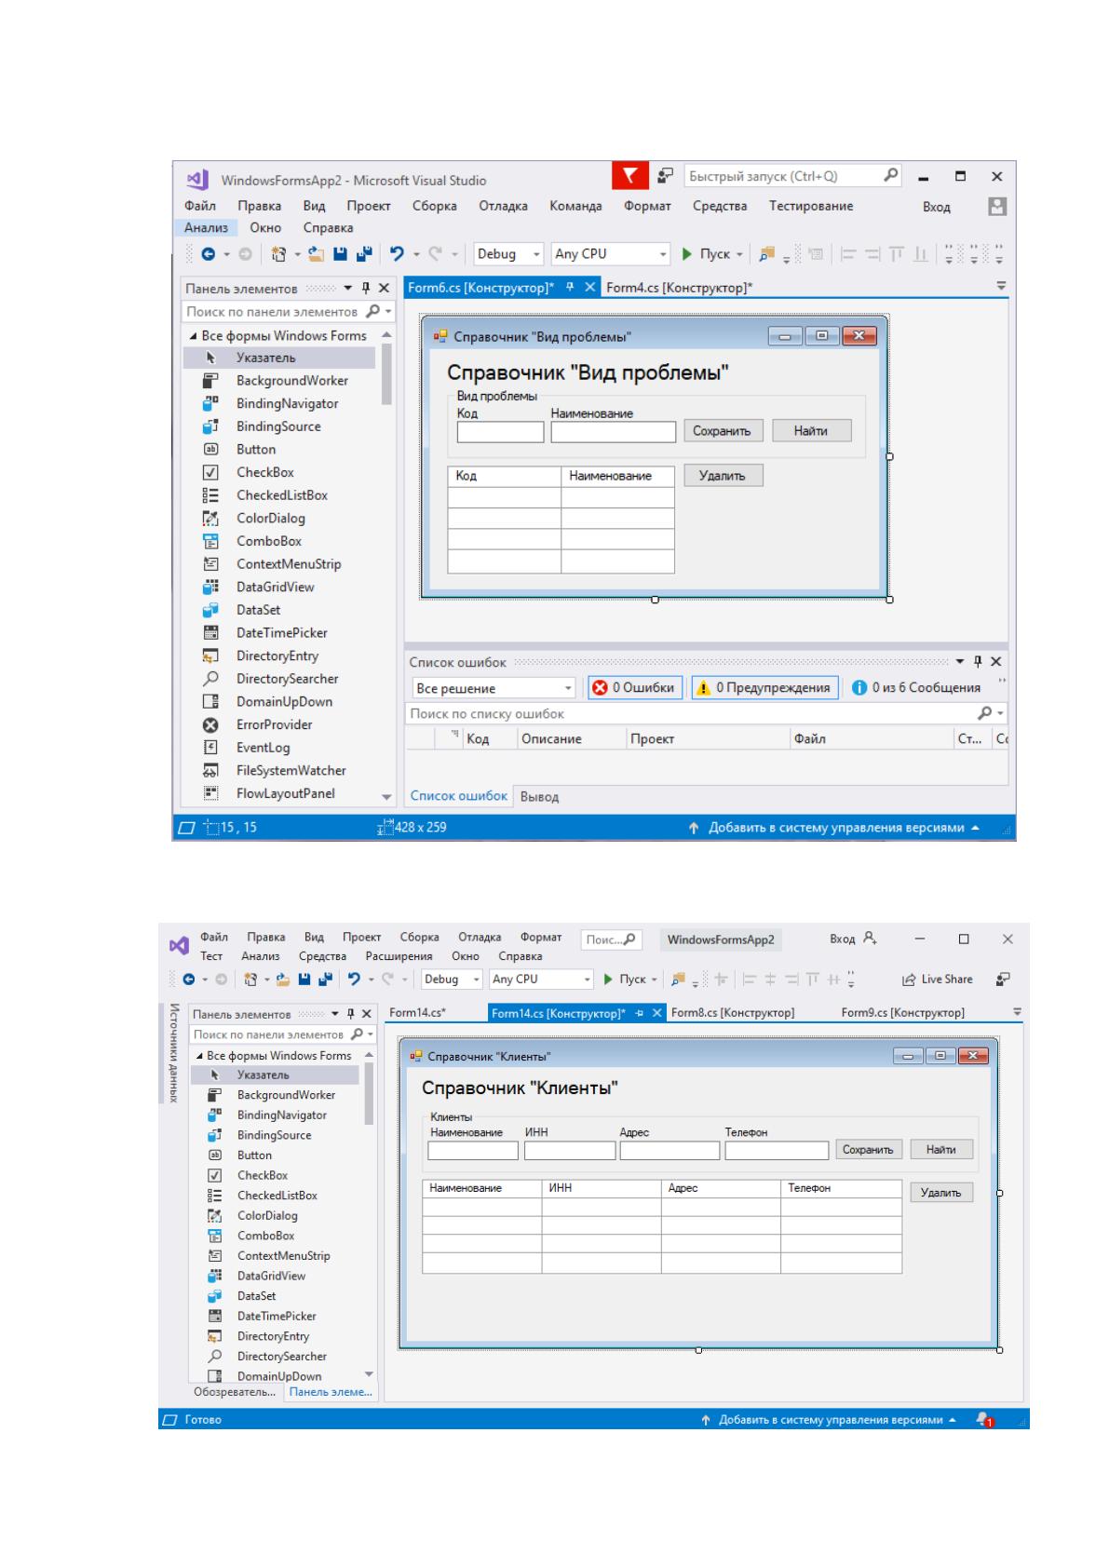Select ErrorProvider tool in upper toolbox
Screen dimensions: 1109x1568
pyautogui.click(x=274, y=724)
